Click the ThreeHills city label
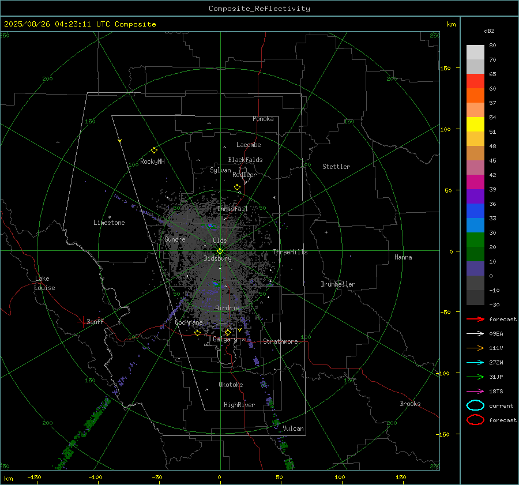This screenshot has height=485, width=519. pos(290,252)
